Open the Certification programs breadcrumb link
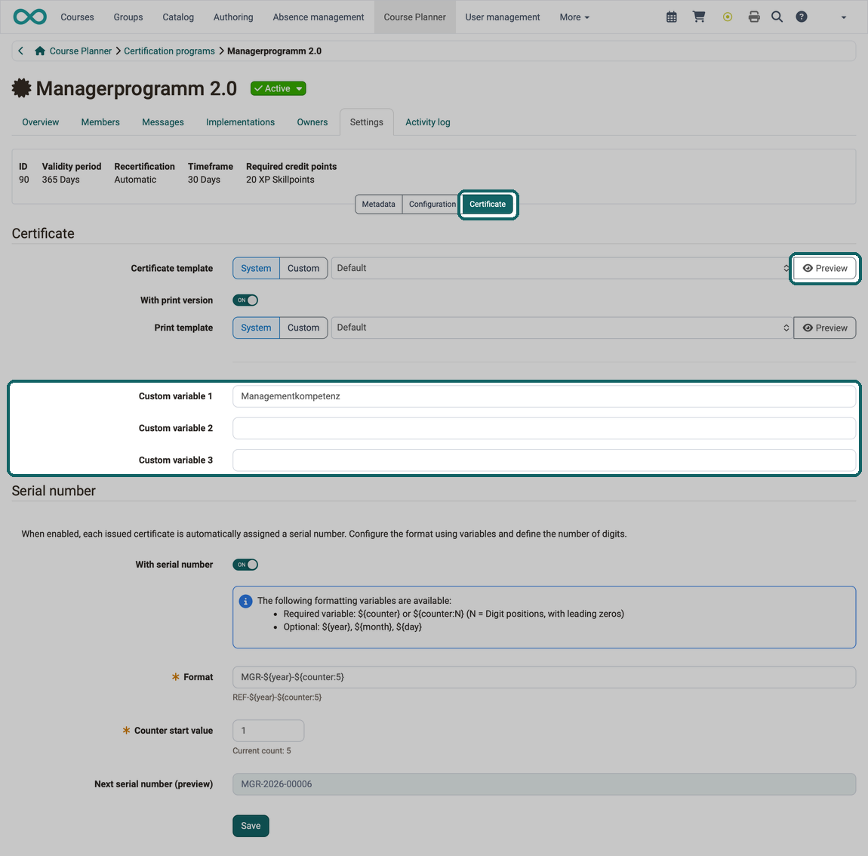 coord(169,51)
